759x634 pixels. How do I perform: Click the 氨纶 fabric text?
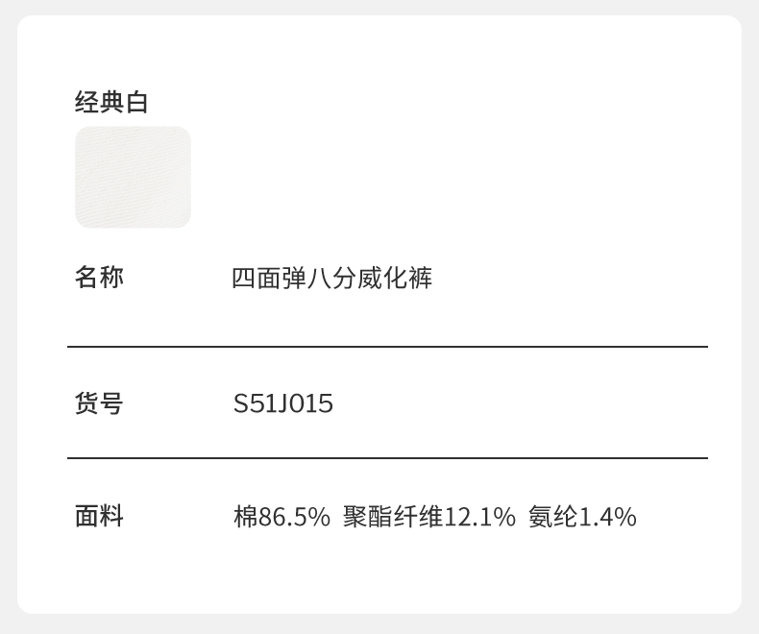point(552,517)
